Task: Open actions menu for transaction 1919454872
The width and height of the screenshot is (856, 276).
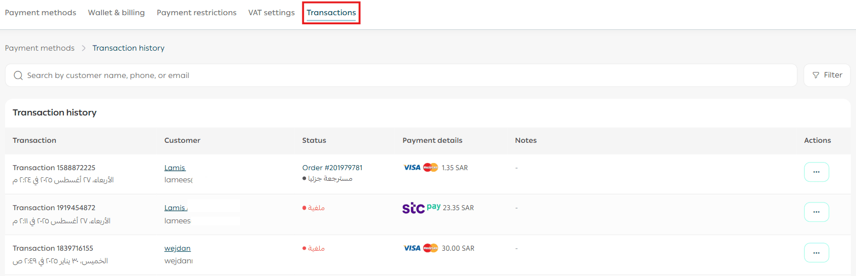Action: tap(816, 212)
